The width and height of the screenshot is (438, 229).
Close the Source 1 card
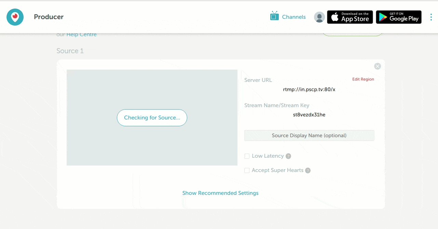click(x=378, y=66)
